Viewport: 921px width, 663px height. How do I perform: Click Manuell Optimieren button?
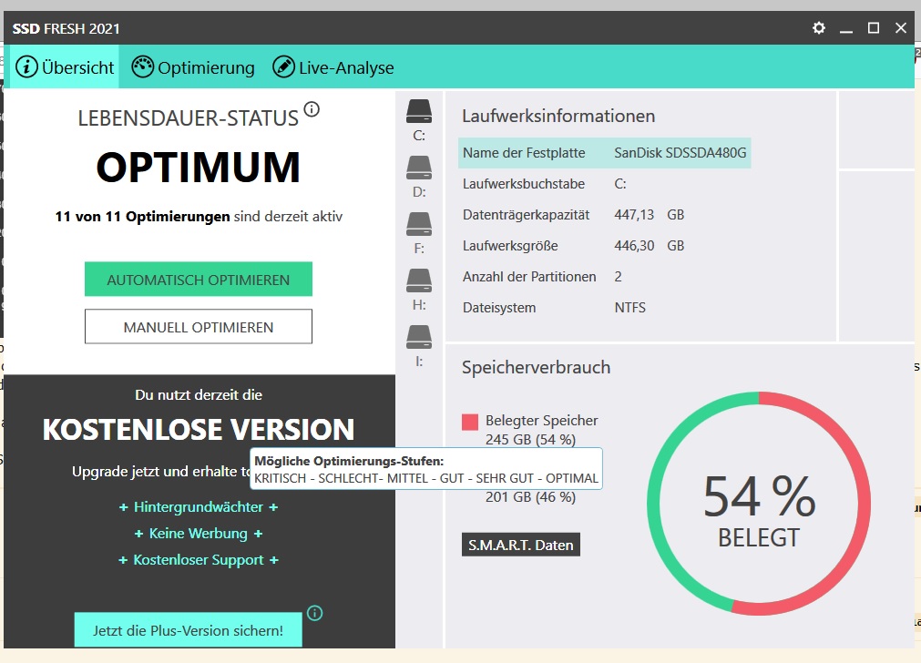199,327
